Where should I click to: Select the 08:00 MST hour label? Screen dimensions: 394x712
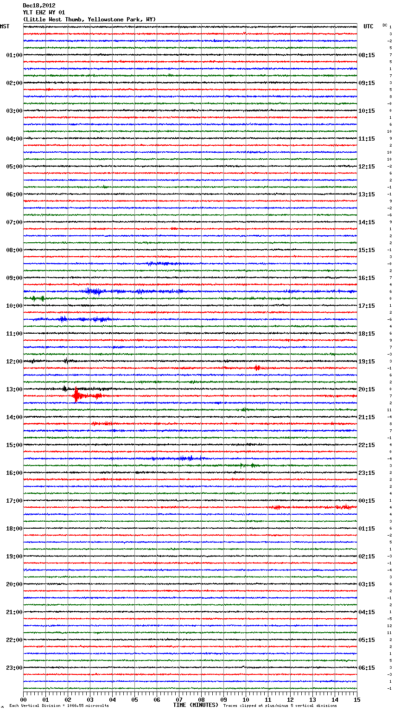pos(14,250)
